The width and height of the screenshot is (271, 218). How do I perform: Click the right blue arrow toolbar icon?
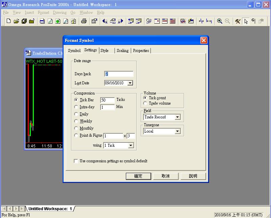point(120,21)
